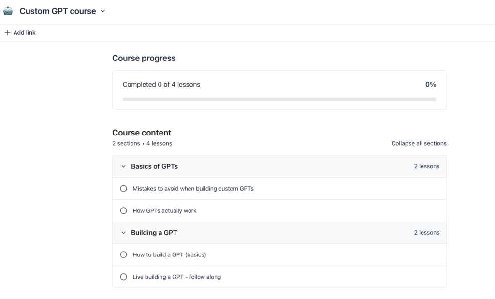Click the "2 lessons" count in Basics of GPTs
Viewport: 495px width, 299px height.
pyautogui.click(x=426, y=166)
